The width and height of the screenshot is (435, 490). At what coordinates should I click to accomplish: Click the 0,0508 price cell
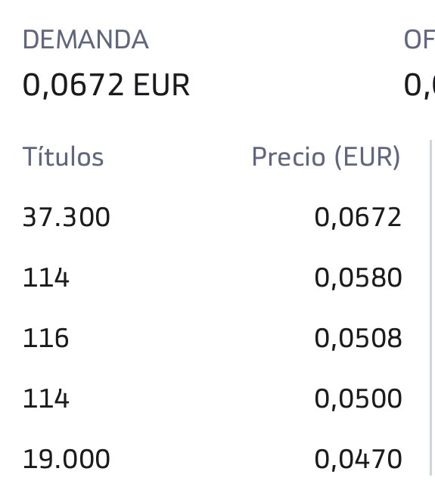[x=358, y=339]
